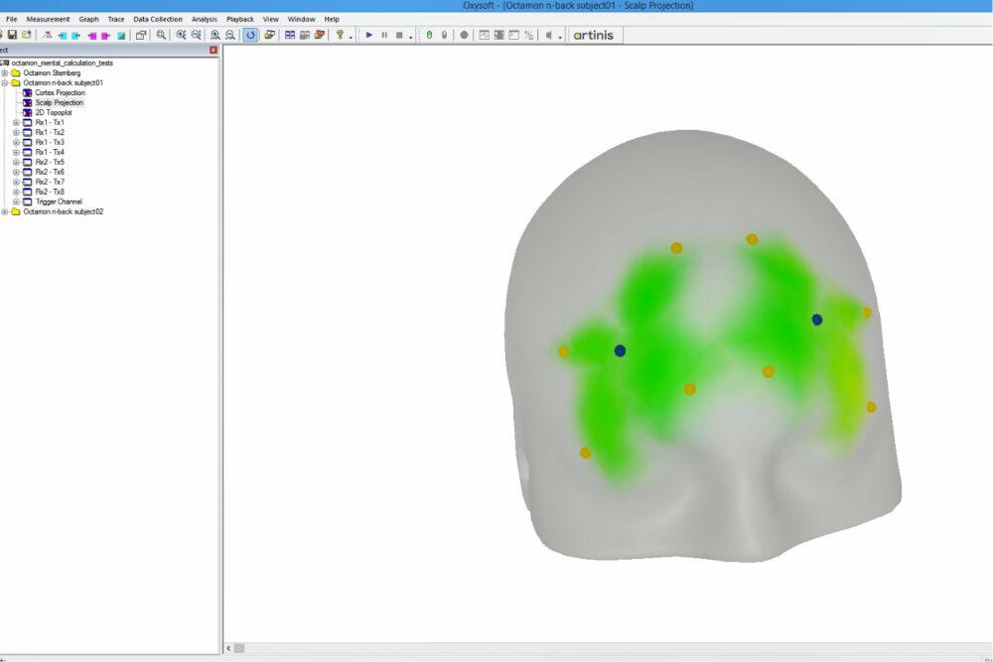The width and height of the screenshot is (993, 662).
Task: Click the green device connect icon
Action: click(429, 35)
